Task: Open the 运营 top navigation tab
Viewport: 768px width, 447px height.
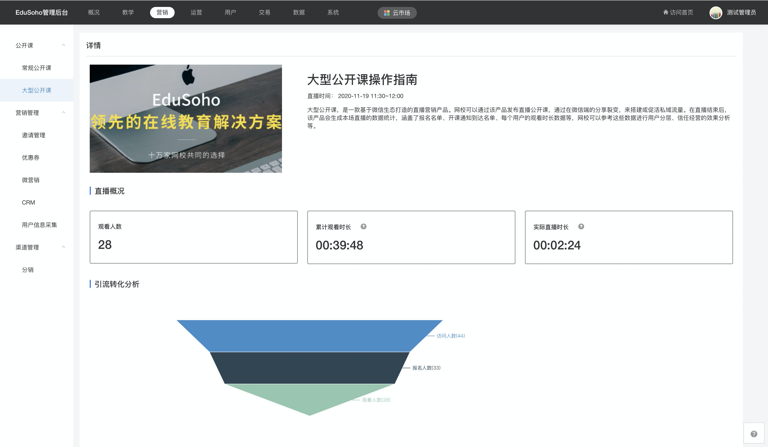Action: tap(196, 13)
